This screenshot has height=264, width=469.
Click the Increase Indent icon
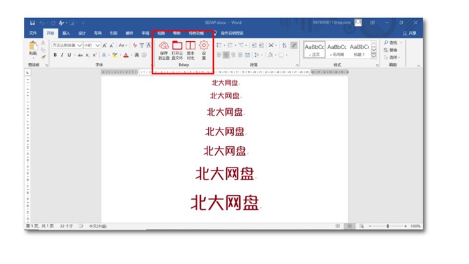[261, 46]
